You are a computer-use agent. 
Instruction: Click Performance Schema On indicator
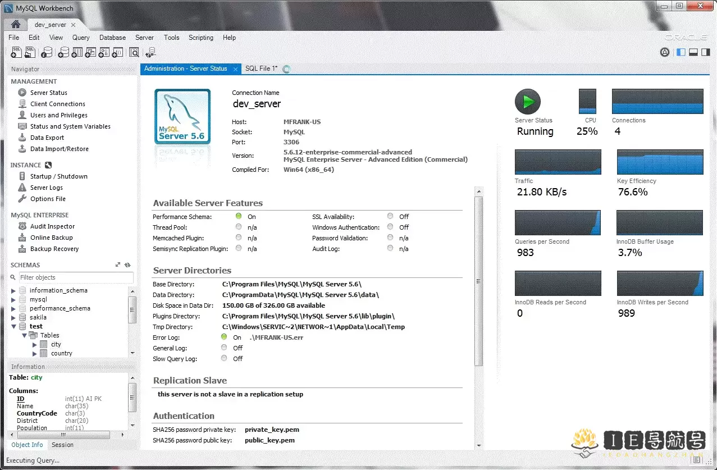pyautogui.click(x=239, y=216)
